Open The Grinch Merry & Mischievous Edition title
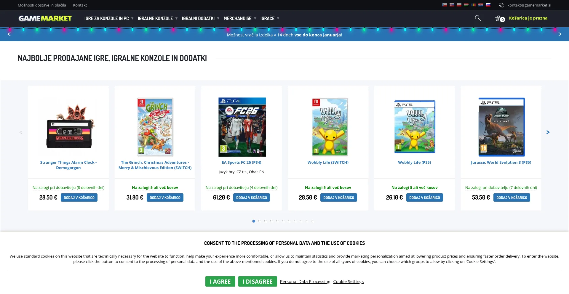The image size is (569, 294). (x=155, y=165)
